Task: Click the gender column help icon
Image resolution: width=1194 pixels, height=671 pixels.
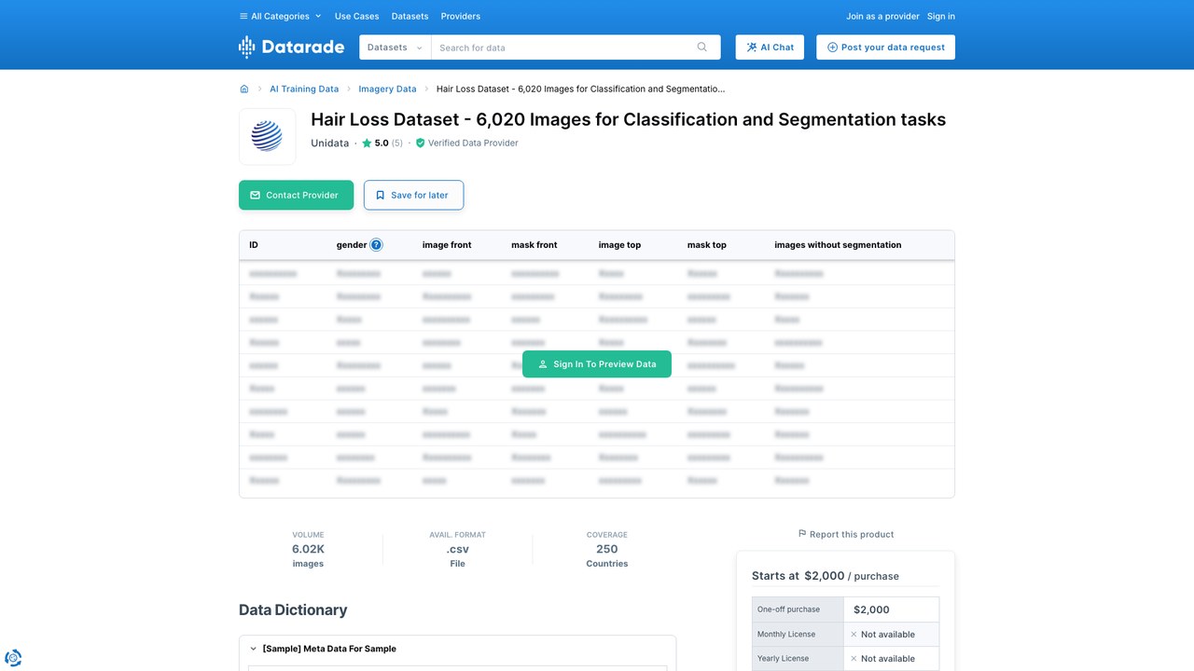Action: (x=376, y=245)
